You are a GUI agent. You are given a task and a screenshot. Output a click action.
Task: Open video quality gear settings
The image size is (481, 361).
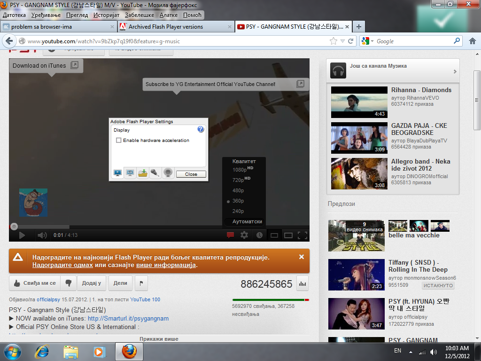click(x=244, y=235)
